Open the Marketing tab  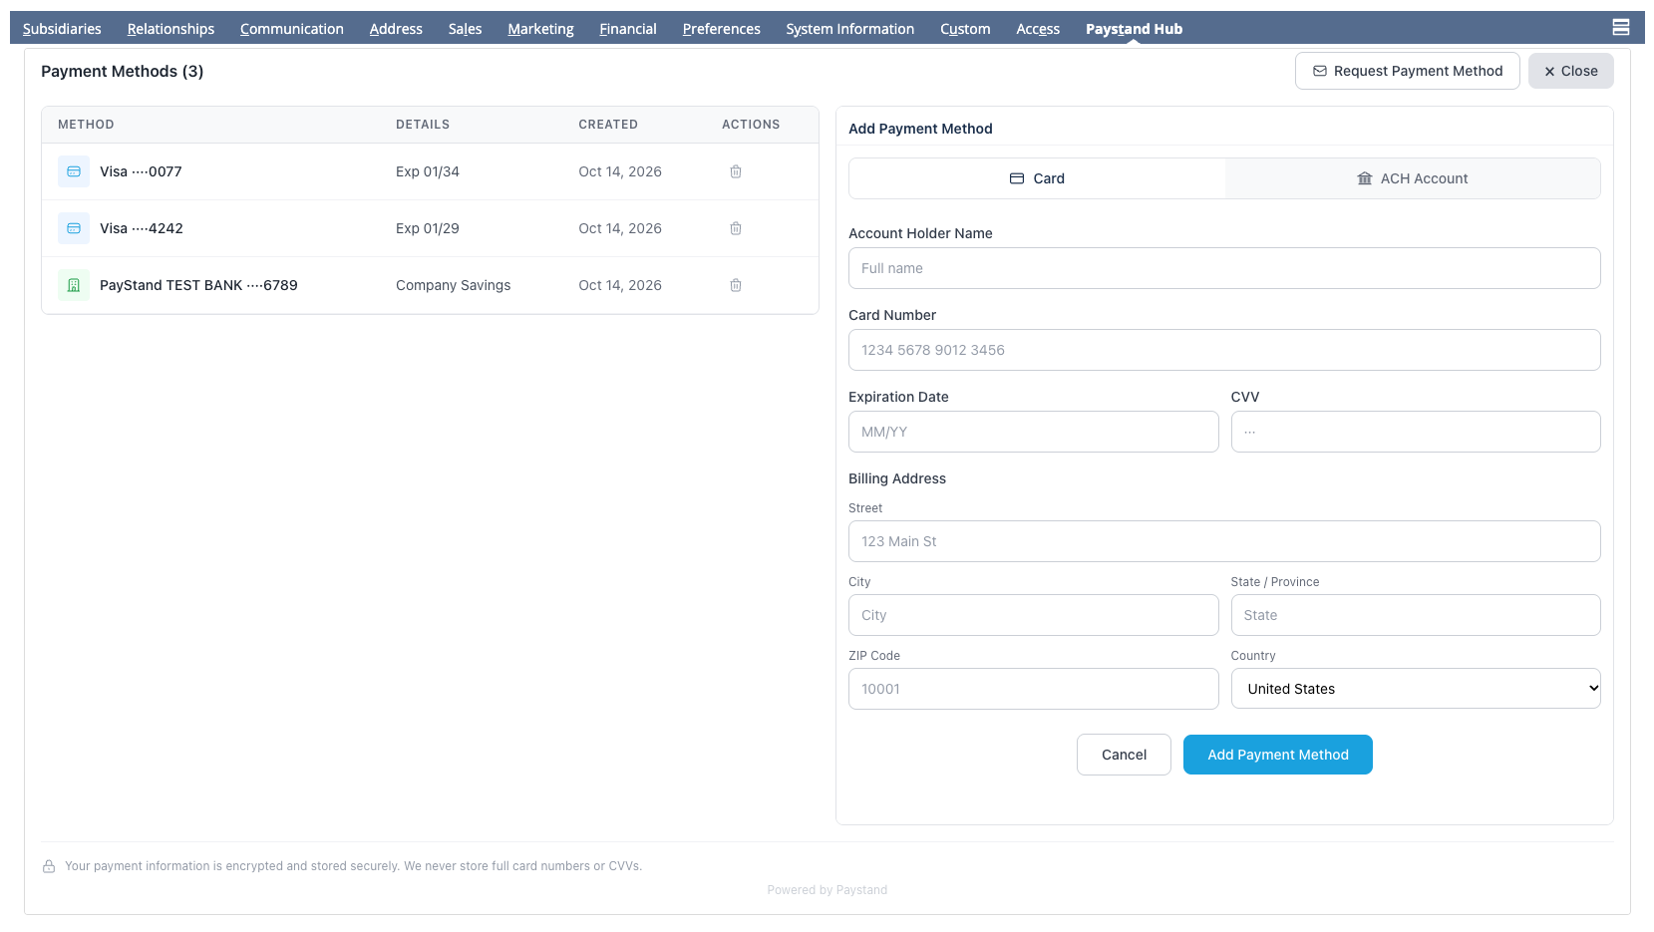pyautogui.click(x=540, y=29)
